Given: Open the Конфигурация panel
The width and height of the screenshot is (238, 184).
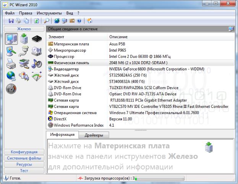Looking at the screenshot, I should click(x=24, y=152).
